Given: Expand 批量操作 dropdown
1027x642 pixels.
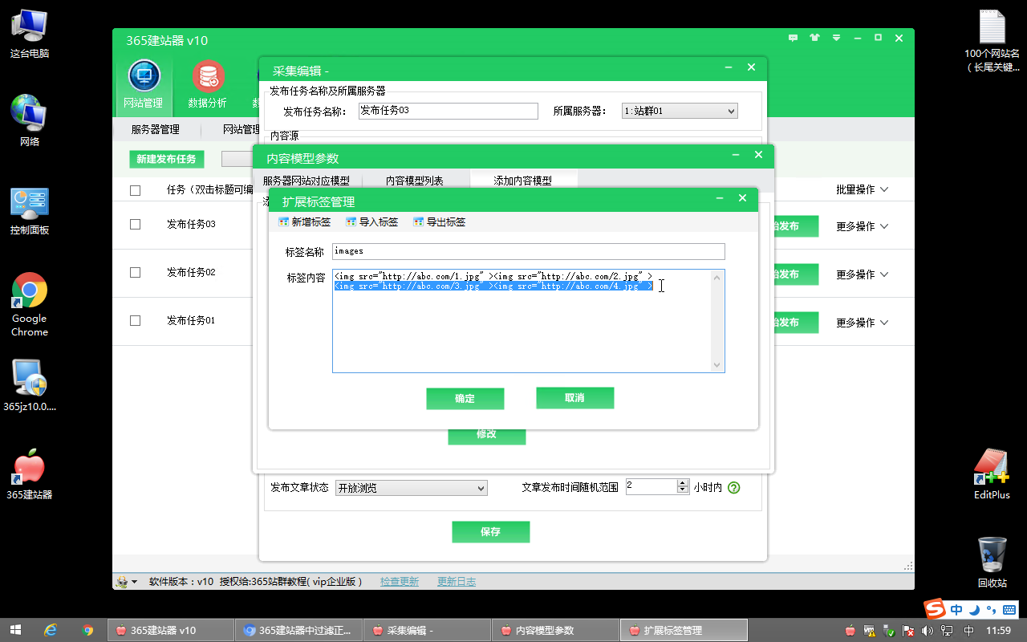Looking at the screenshot, I should 863,189.
